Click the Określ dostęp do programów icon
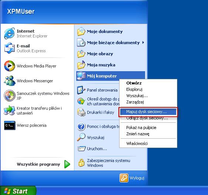The width and height of the screenshot is (208, 195). click(81, 101)
